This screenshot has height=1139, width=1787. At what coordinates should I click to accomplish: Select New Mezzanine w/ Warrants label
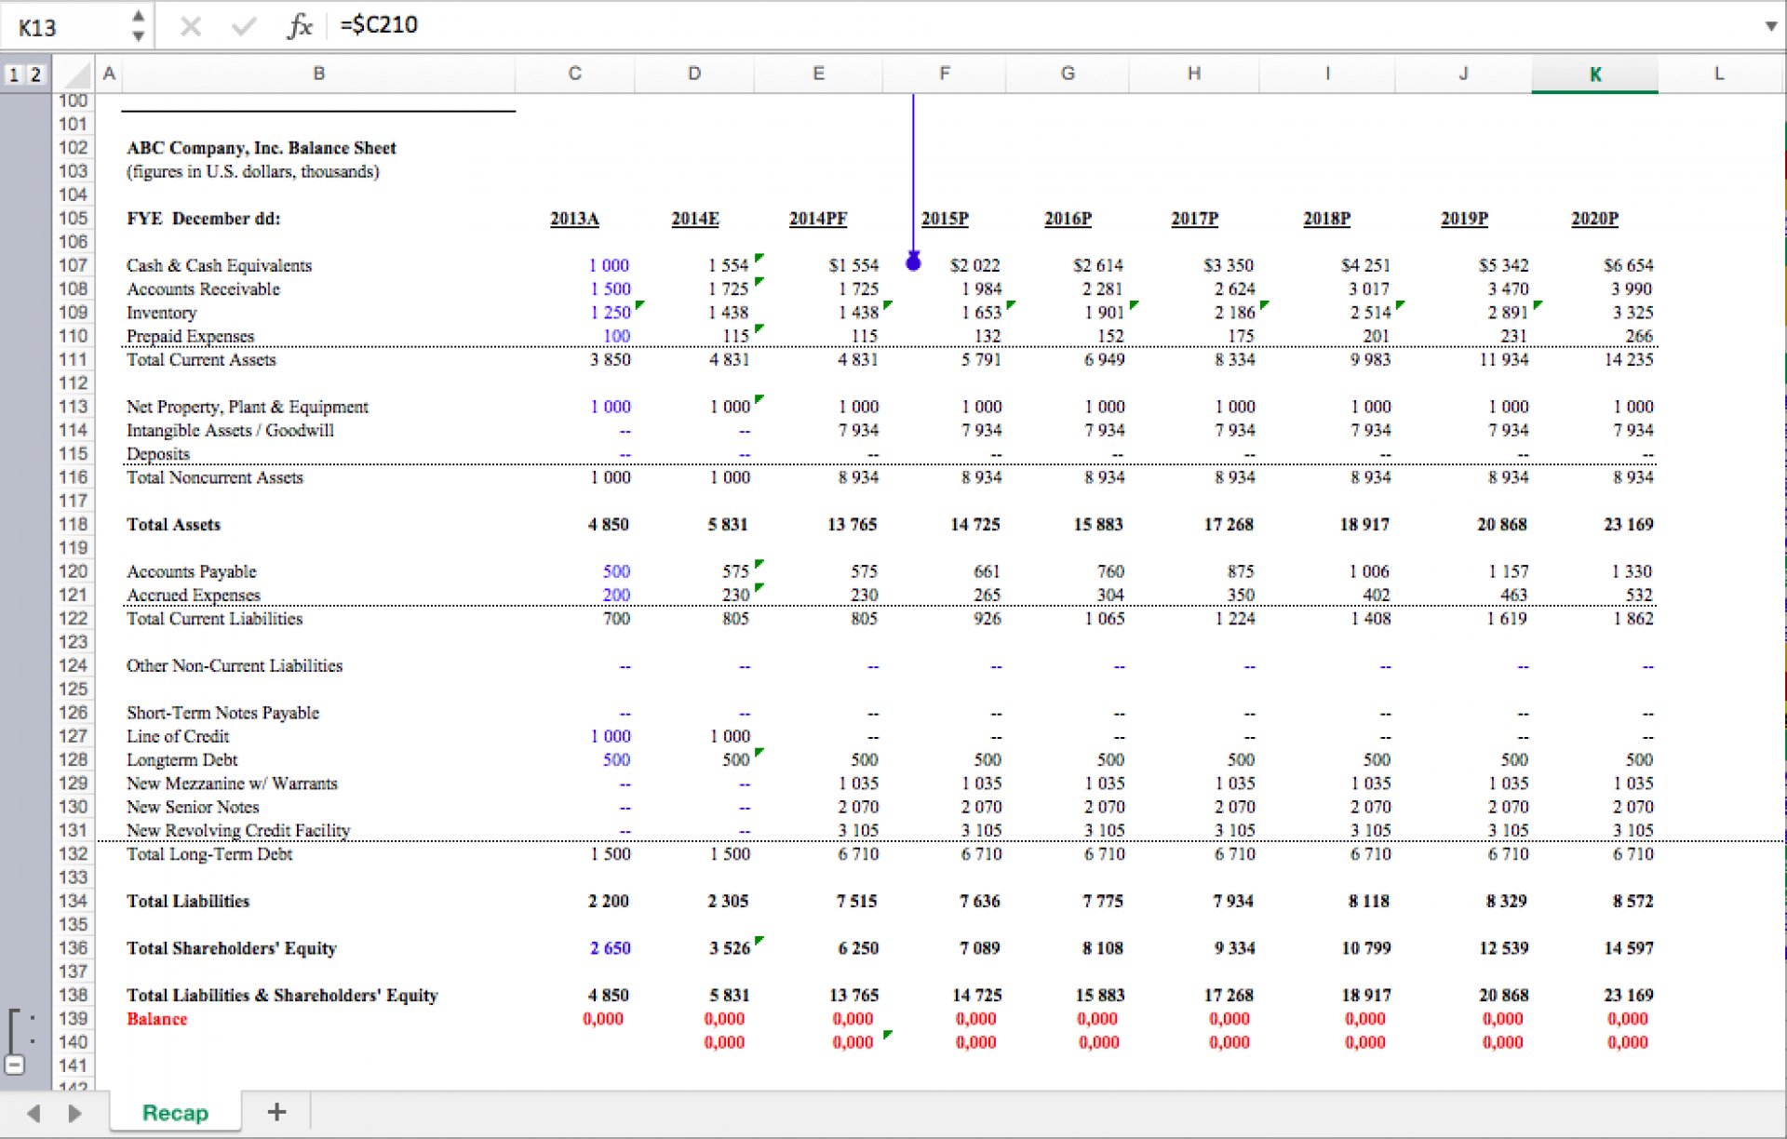point(232,784)
